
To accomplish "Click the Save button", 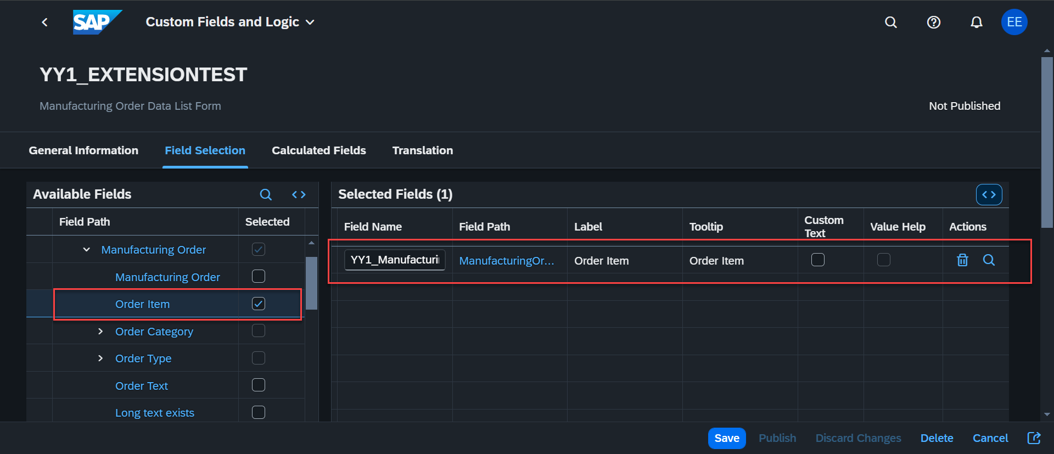I will pyautogui.click(x=727, y=438).
